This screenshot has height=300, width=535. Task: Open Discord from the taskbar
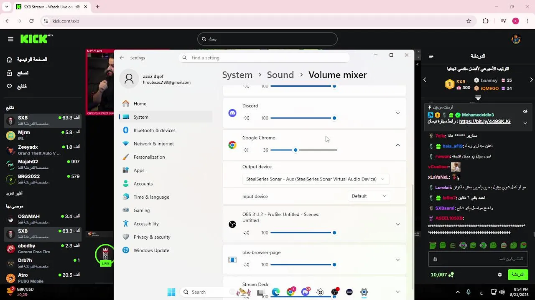(x=306, y=292)
